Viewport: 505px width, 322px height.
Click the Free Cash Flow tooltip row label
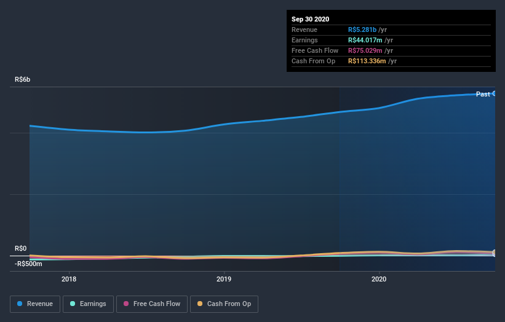coord(315,50)
